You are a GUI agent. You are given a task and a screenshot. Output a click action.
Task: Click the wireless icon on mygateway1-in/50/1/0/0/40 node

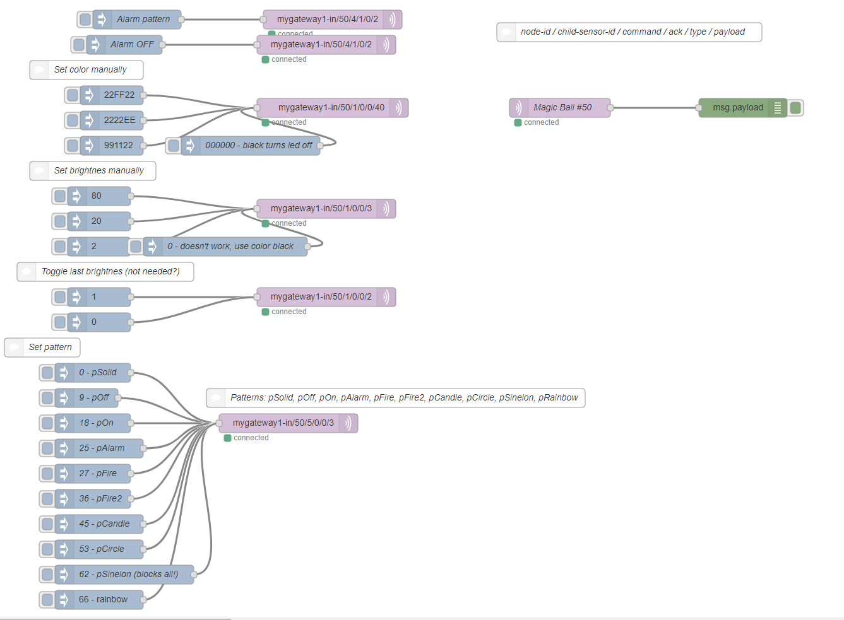398,108
